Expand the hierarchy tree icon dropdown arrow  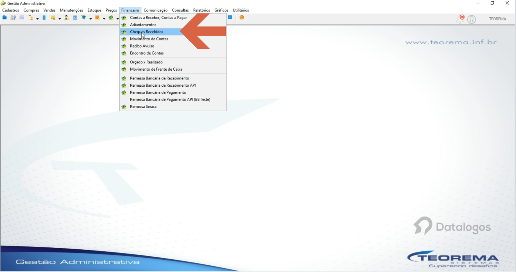[37, 18]
